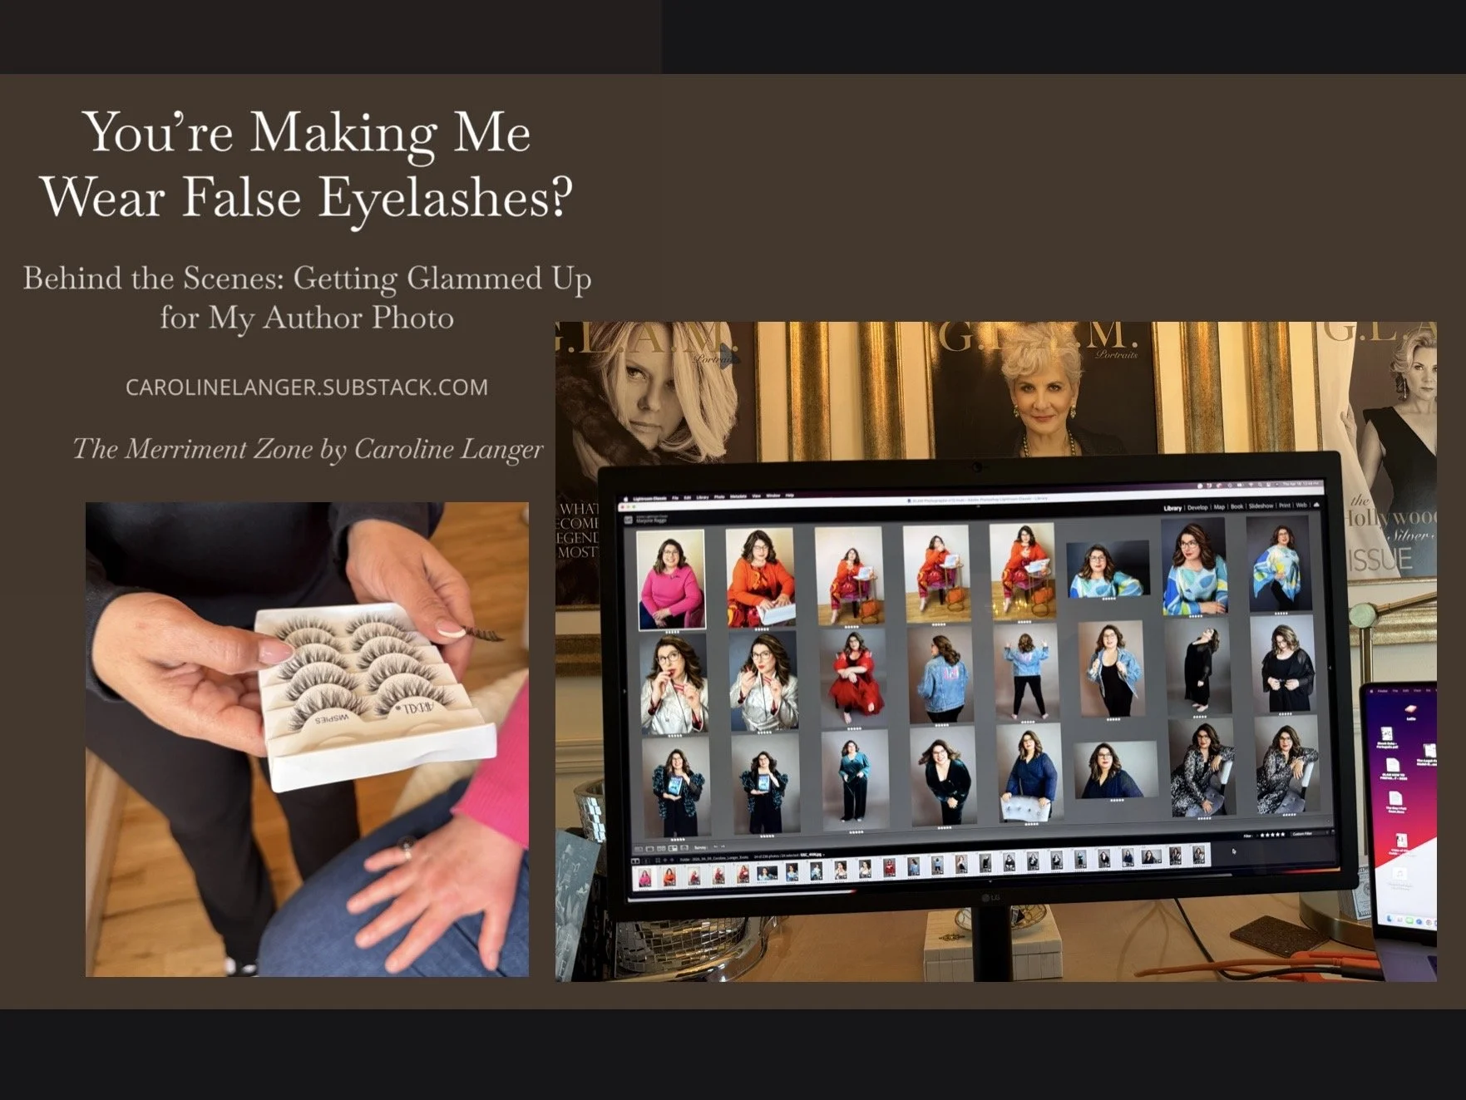1466x1100 pixels.
Task: Open the filmstrip filename source dropdown
Action: click(812, 855)
